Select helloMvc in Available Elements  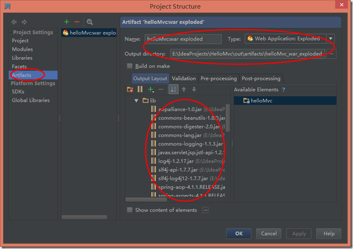point(285,100)
